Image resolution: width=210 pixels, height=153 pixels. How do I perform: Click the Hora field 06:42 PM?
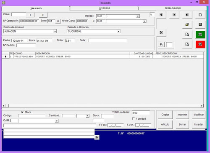(x=44, y=41)
